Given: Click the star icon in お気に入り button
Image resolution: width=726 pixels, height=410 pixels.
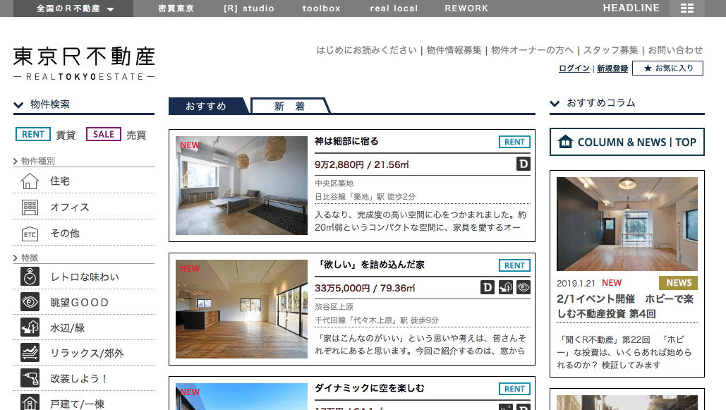Looking at the screenshot, I should click(x=648, y=68).
